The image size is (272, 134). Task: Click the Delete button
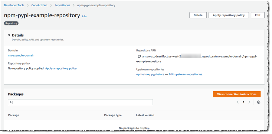pos(198,15)
